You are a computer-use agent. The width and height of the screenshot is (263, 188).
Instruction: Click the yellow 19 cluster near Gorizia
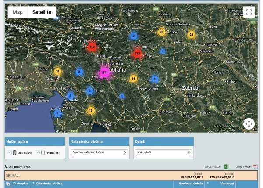pos(57,71)
